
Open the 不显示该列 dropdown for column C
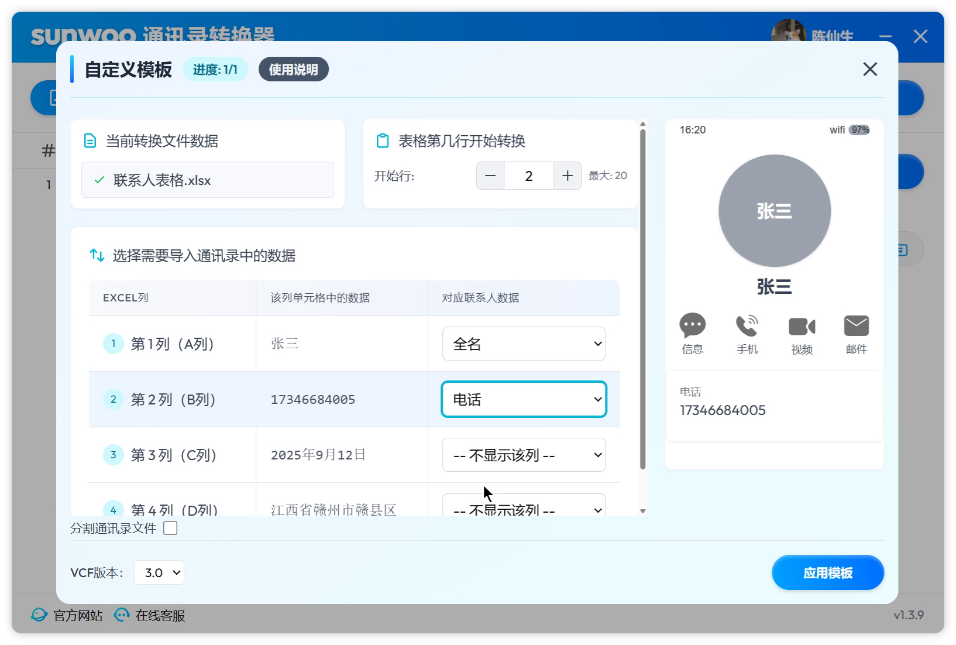[x=523, y=455]
